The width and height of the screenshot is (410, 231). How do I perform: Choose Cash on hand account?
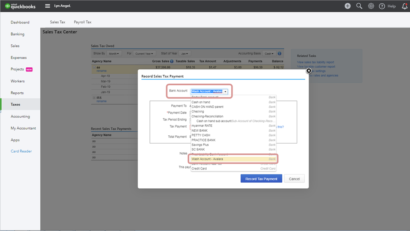[x=233, y=102]
